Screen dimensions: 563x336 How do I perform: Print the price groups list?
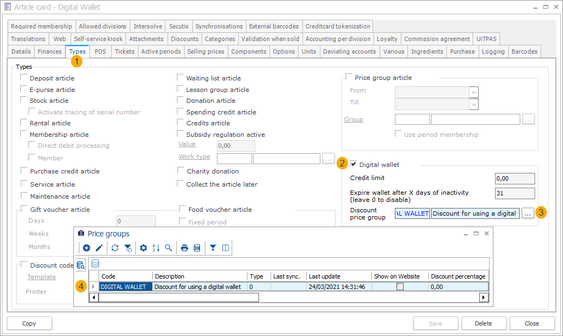pyautogui.click(x=185, y=248)
